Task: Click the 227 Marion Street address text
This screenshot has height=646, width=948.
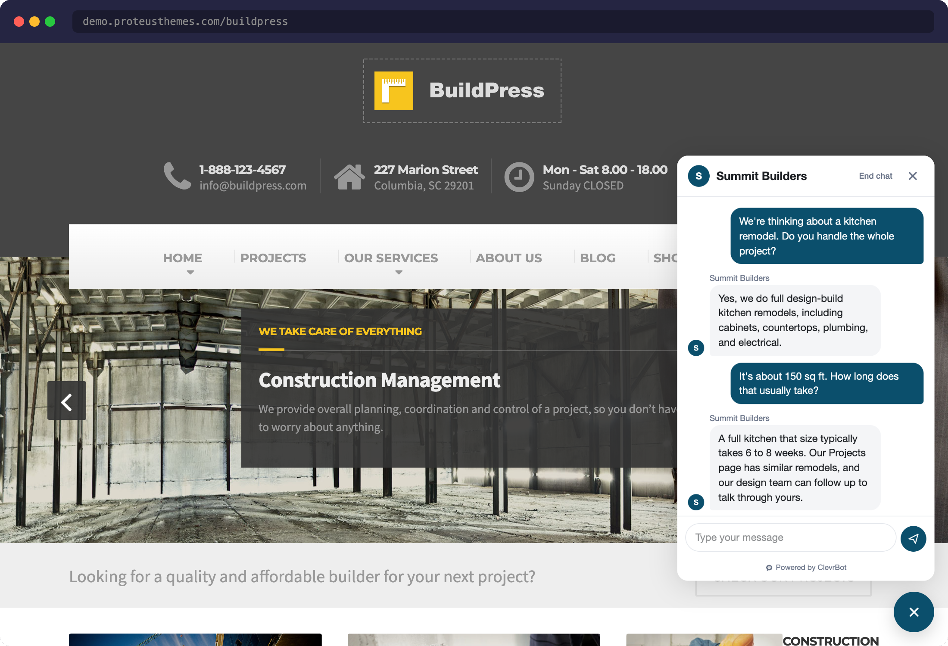Action: tap(426, 170)
